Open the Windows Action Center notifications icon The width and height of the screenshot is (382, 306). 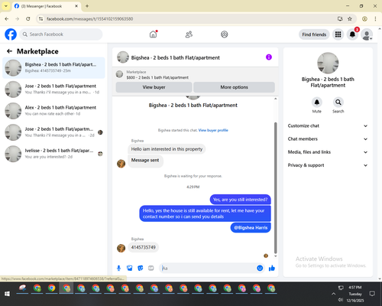pyautogui.click(x=372, y=294)
